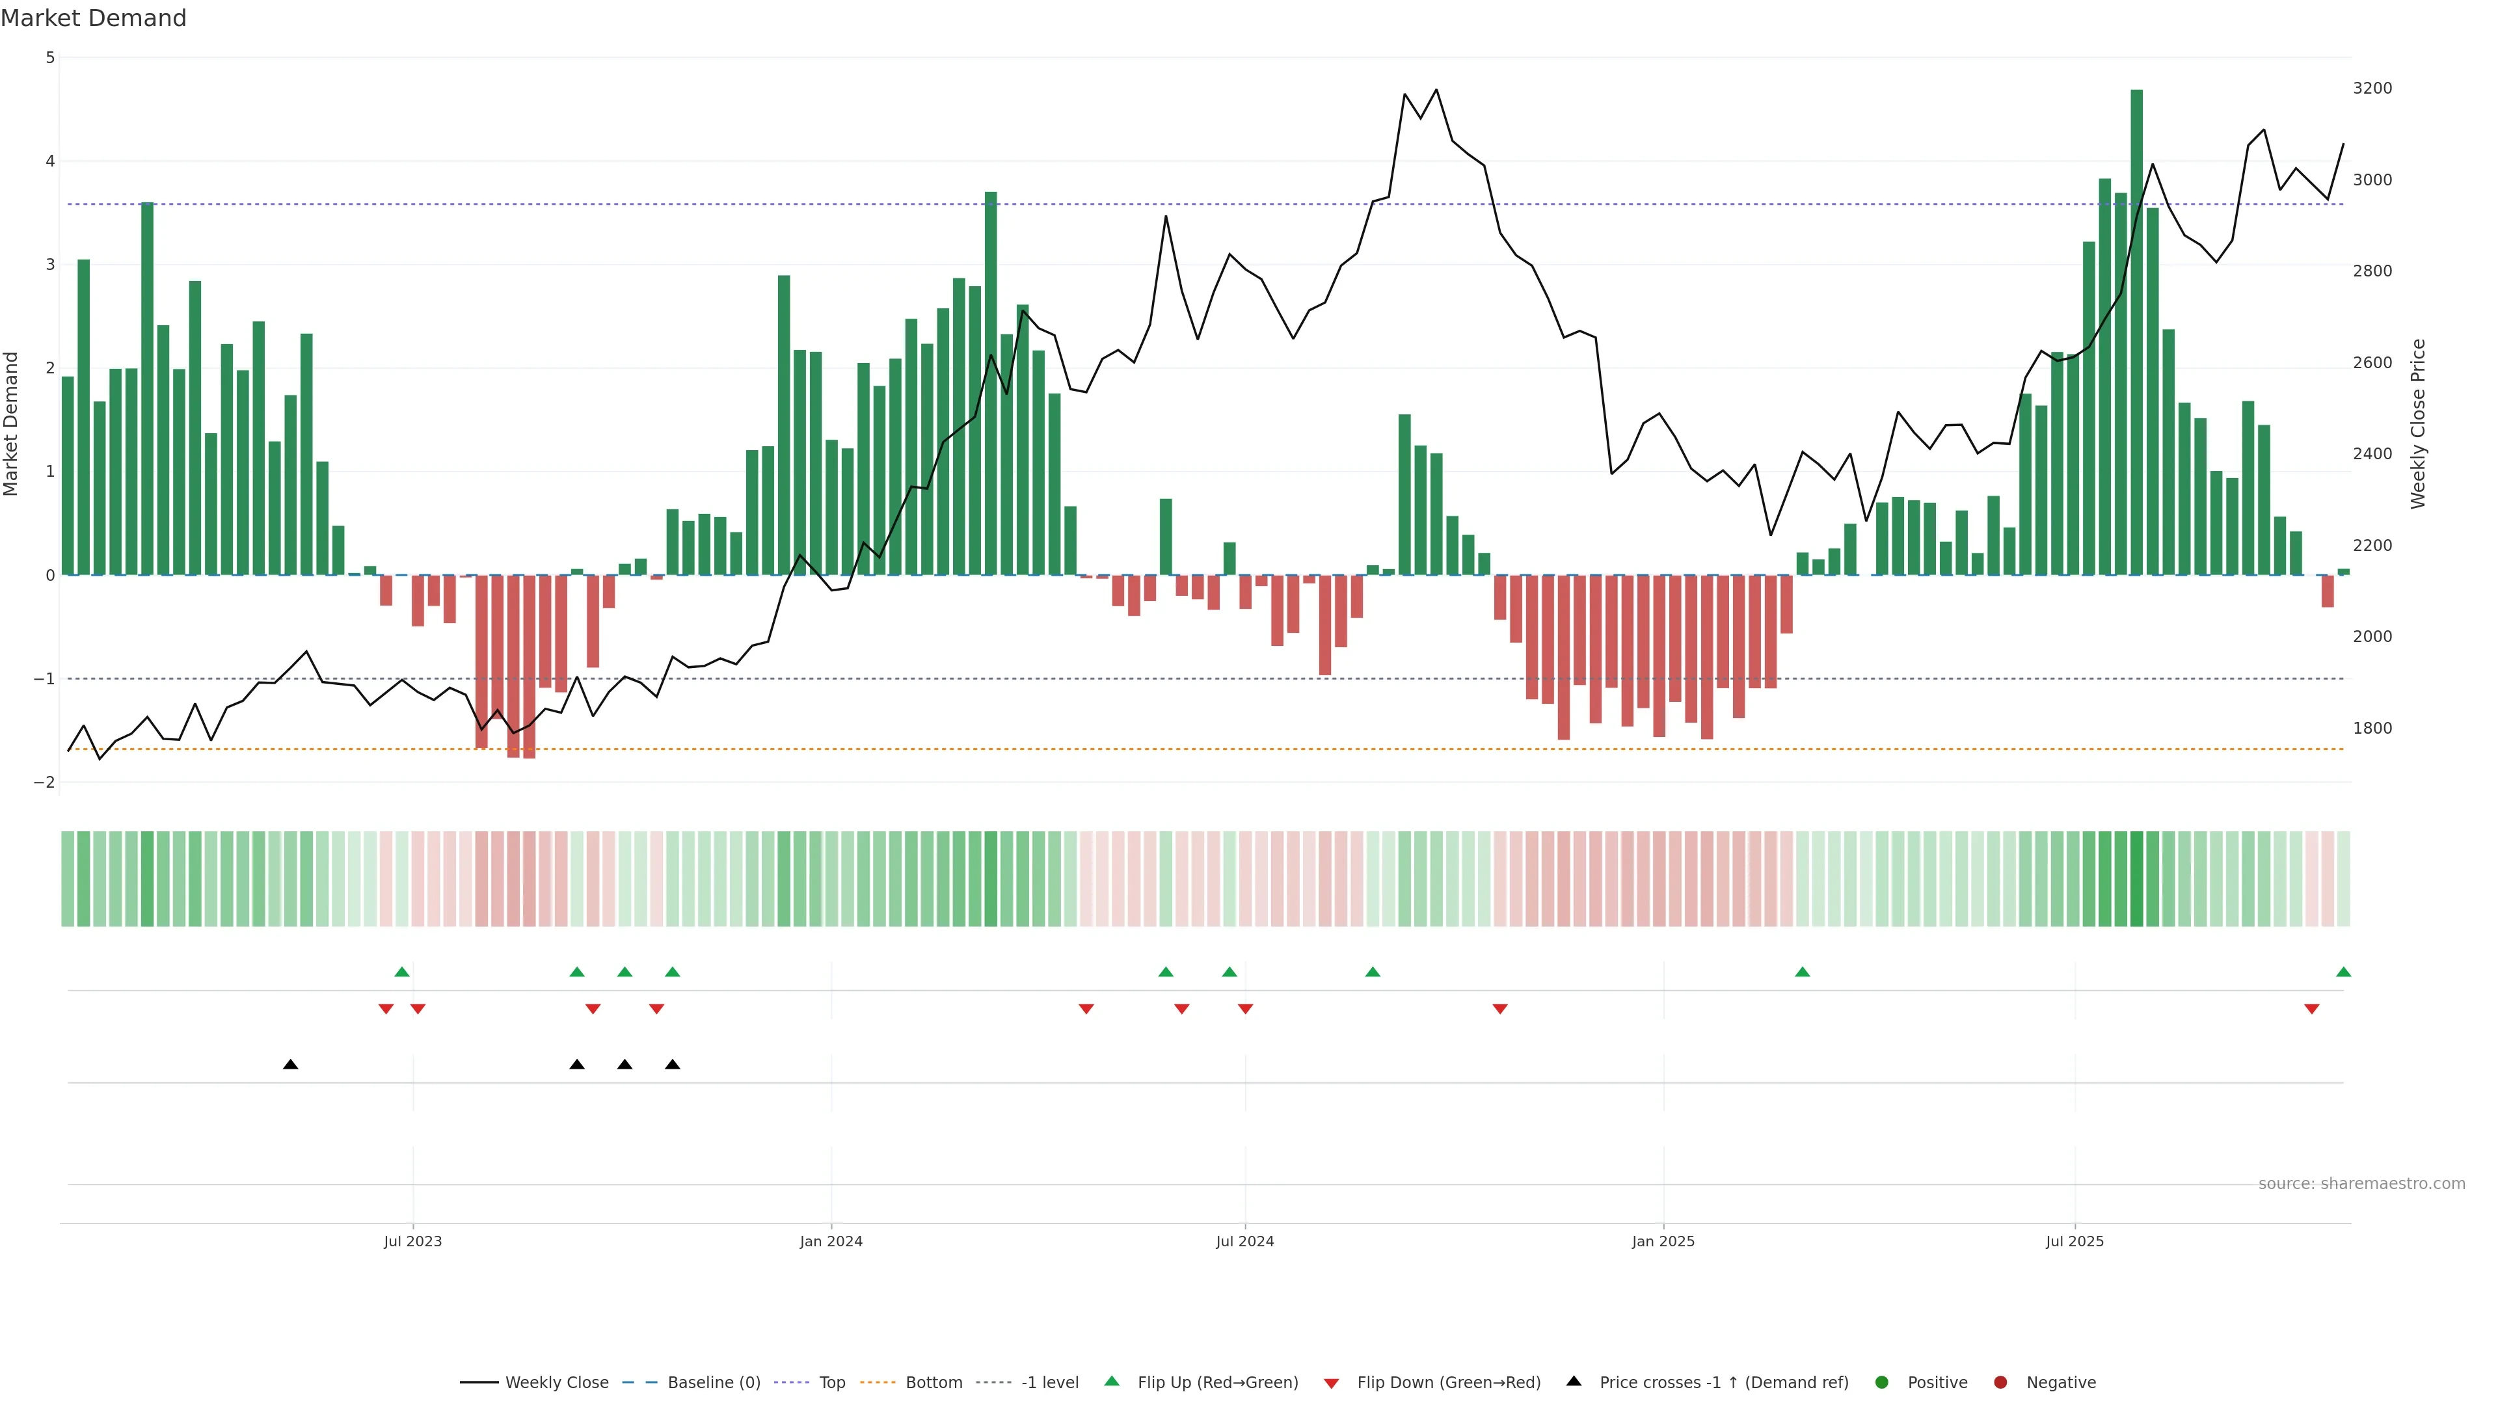2498x1405 pixels.
Task: Click the darkest green heatmap cell
Action: (2136, 879)
